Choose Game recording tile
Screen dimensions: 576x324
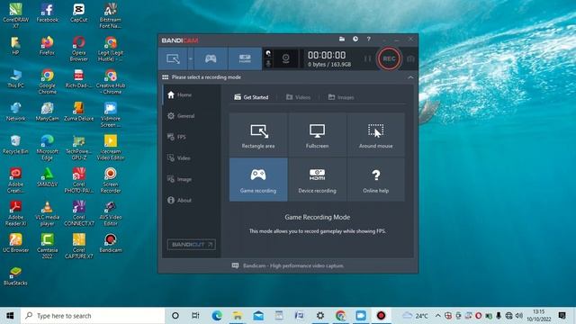tap(258, 180)
